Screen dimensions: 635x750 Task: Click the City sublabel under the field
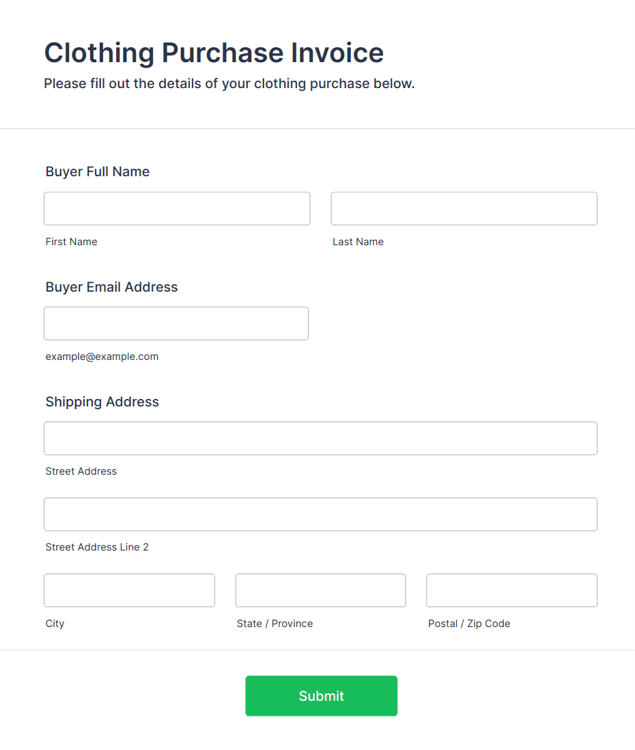point(55,624)
